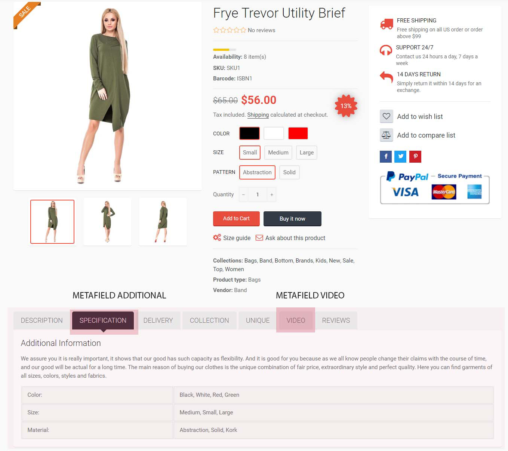Screen dimensions: 508x451
Task: Follow the Shipping link near price
Action: pos(258,115)
